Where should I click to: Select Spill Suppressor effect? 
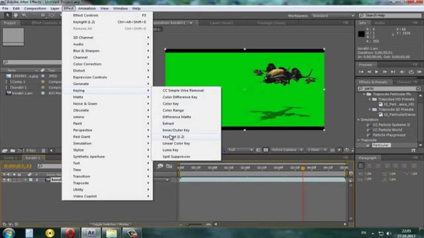[x=186, y=156]
